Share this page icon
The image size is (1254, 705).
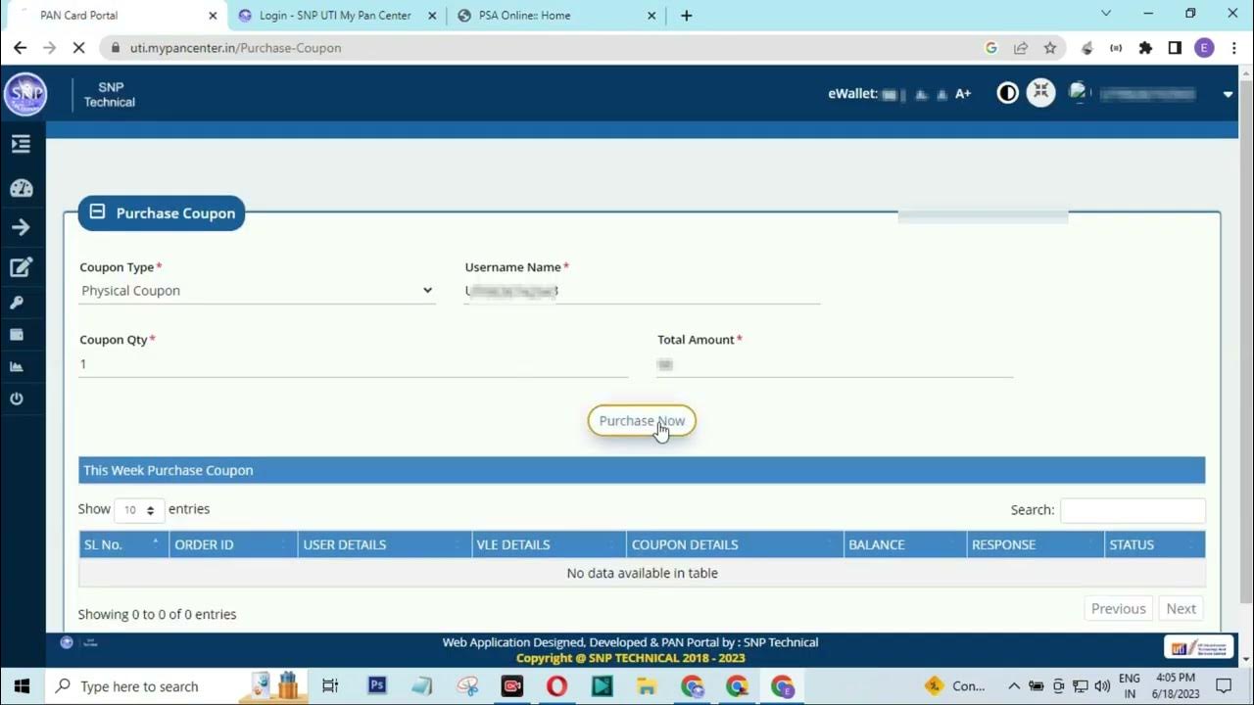pyautogui.click(x=1021, y=48)
